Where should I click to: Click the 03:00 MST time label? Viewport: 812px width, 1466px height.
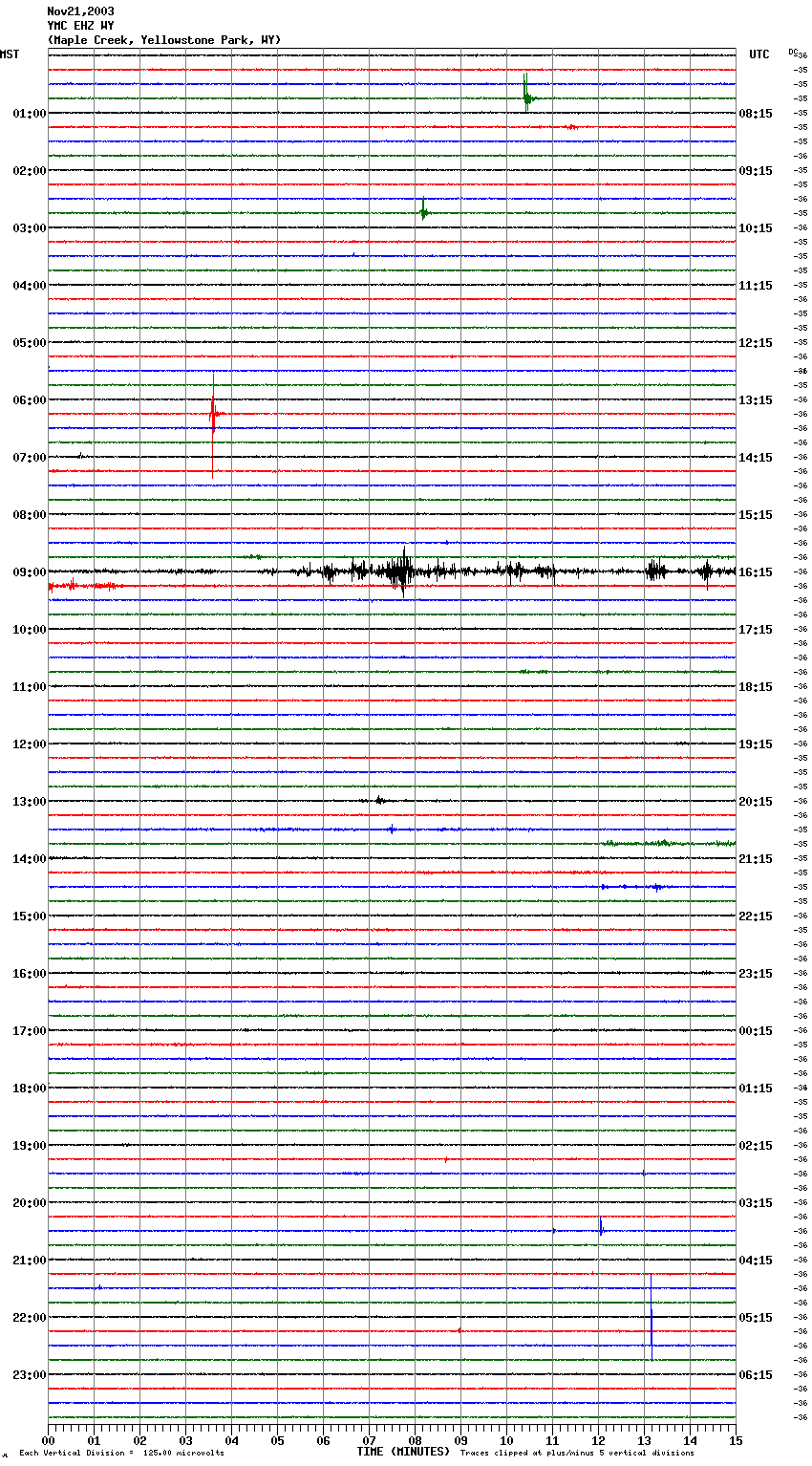tap(29, 228)
